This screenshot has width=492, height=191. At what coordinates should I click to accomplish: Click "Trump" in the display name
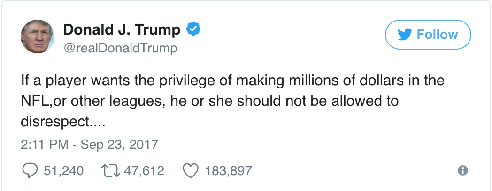pos(157,29)
